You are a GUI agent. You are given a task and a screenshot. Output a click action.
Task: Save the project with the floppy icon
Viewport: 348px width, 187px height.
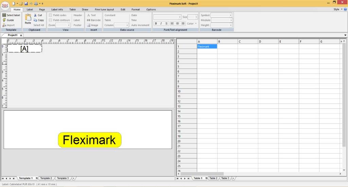[26, 3]
